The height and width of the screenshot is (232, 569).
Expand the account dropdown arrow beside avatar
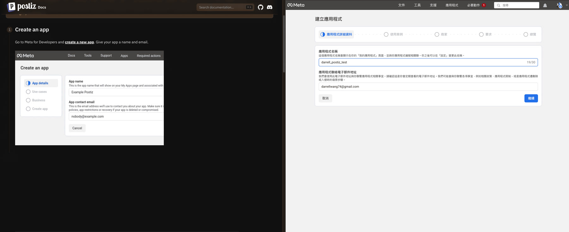[567, 5]
